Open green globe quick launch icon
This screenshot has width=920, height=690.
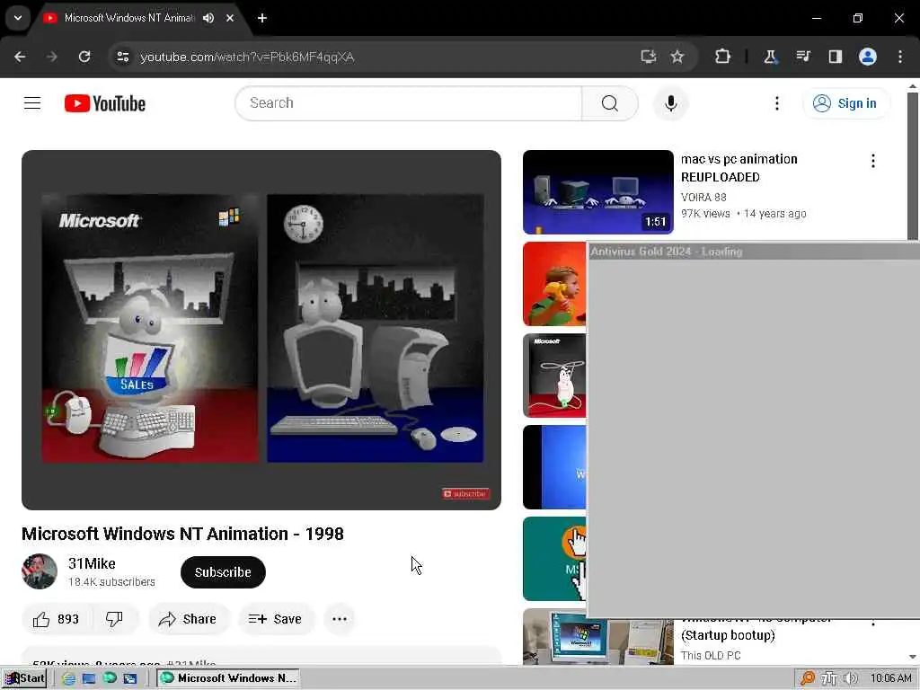(x=110, y=678)
